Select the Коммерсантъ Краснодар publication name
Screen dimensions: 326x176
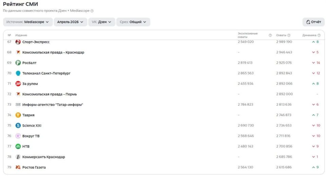(44, 157)
